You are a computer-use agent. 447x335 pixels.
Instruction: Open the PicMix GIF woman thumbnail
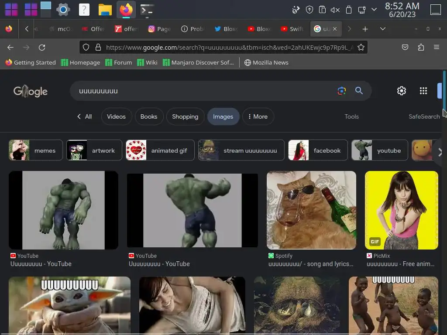[402, 210]
